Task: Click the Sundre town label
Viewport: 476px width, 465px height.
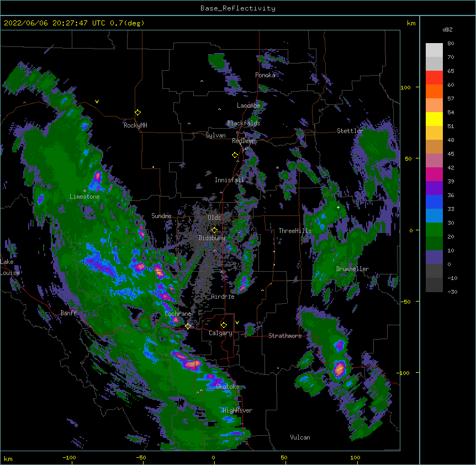Action: pyautogui.click(x=161, y=216)
